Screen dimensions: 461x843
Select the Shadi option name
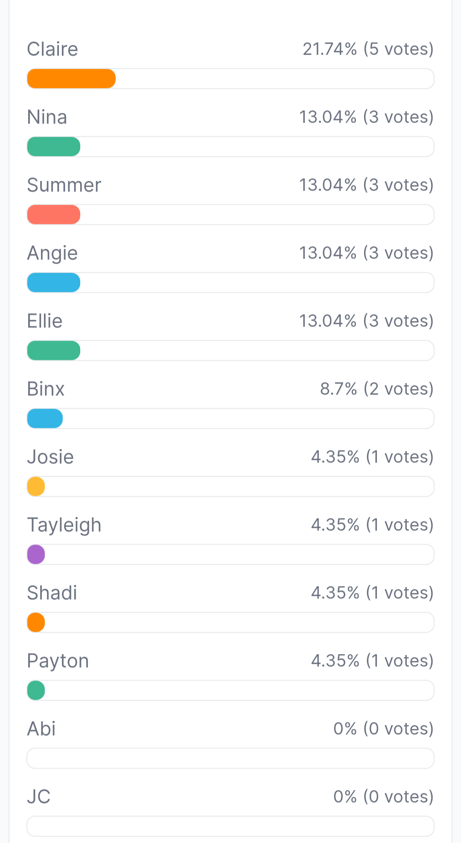(52, 593)
